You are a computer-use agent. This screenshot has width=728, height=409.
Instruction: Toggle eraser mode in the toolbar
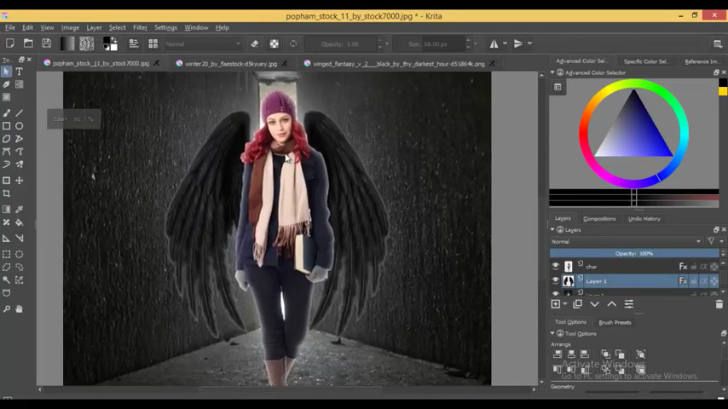tap(254, 43)
